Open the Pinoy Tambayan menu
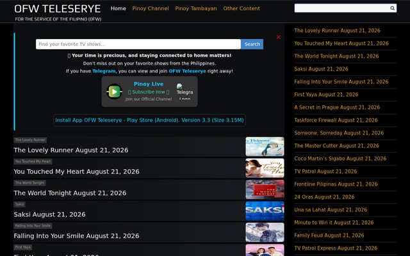The image size is (410, 256). [x=196, y=8]
